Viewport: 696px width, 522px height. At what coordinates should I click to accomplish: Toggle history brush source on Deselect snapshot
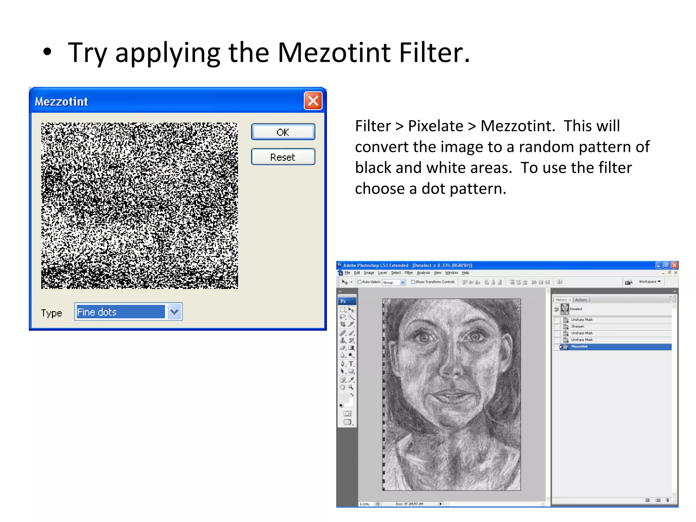pyautogui.click(x=556, y=309)
